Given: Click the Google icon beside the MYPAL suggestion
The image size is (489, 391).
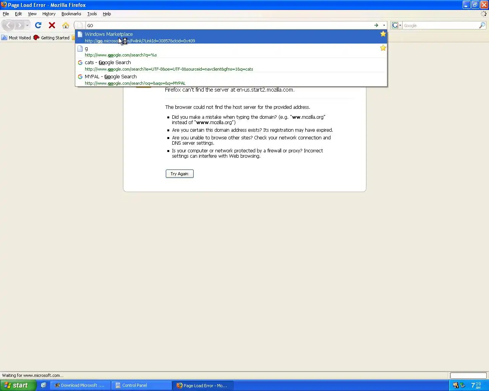Looking at the screenshot, I should [x=80, y=77].
